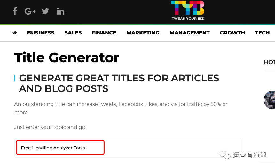
Task: Navigate to the MARKETING section
Action: (x=143, y=33)
